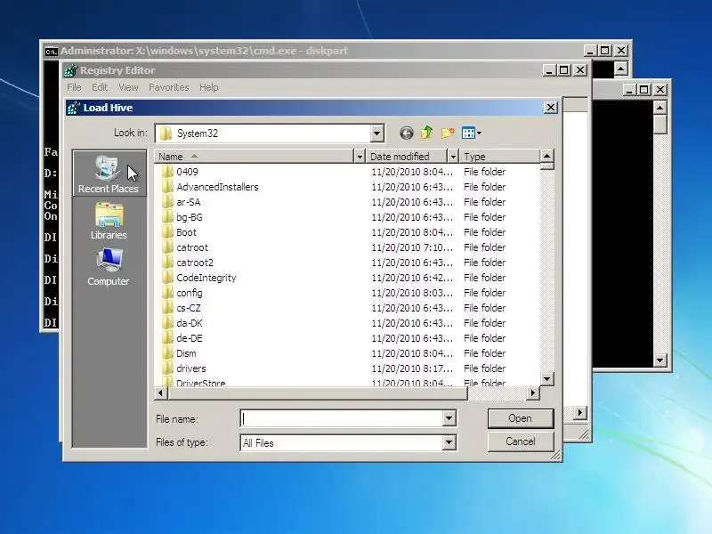This screenshot has height=534, width=712.
Task: Sort by the Name column header
Action: [254, 157]
